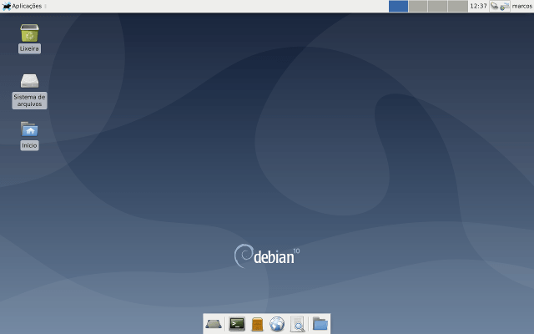Click the Sistema de arquivos label text
Screen dimensions: 534x334
click(x=30, y=100)
